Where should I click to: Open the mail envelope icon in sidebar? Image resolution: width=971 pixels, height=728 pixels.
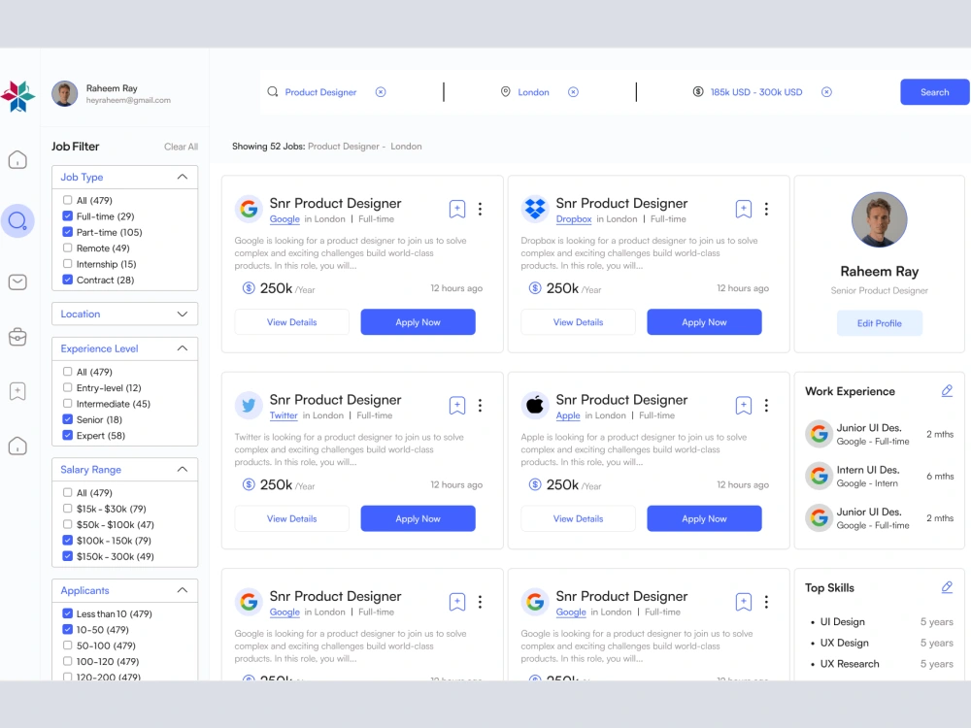pyautogui.click(x=17, y=282)
